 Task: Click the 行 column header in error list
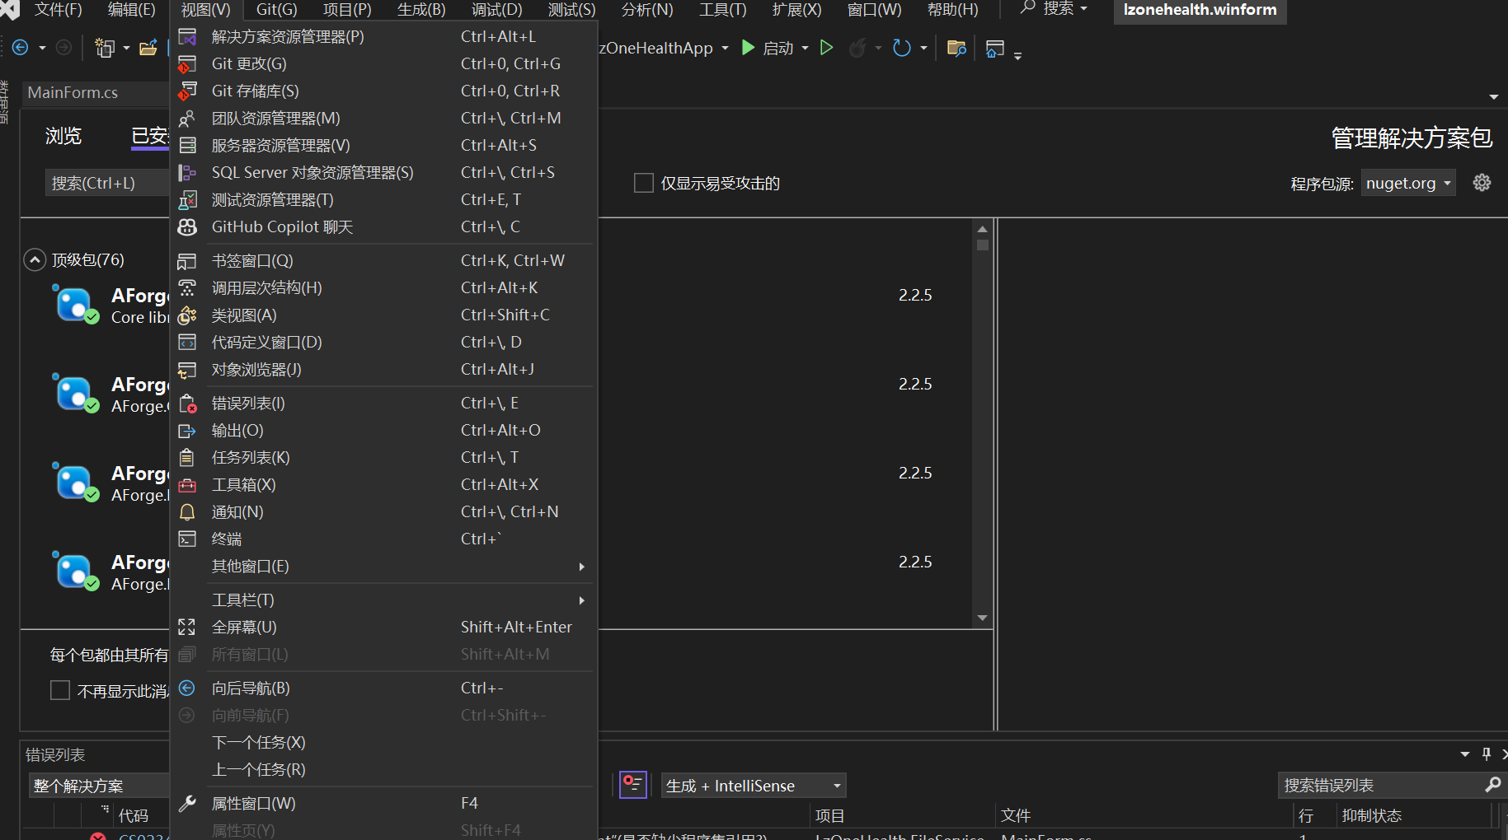tap(1306, 815)
